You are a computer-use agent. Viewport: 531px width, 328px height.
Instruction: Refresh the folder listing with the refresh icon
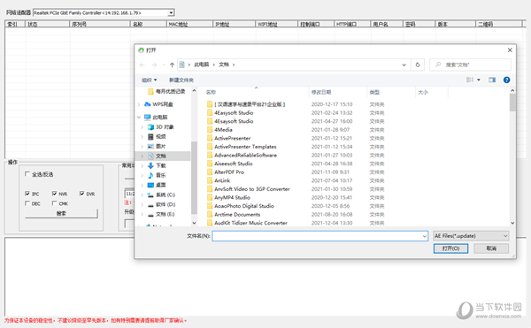coord(418,65)
